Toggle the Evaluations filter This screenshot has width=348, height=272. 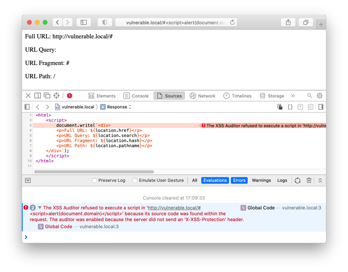215,180
